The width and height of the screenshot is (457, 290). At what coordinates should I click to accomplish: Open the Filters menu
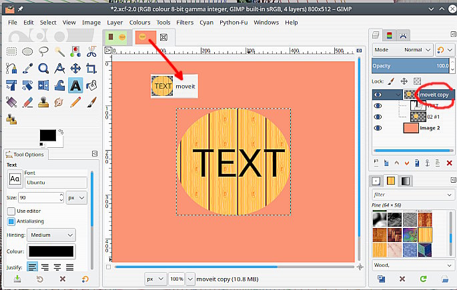(185, 23)
